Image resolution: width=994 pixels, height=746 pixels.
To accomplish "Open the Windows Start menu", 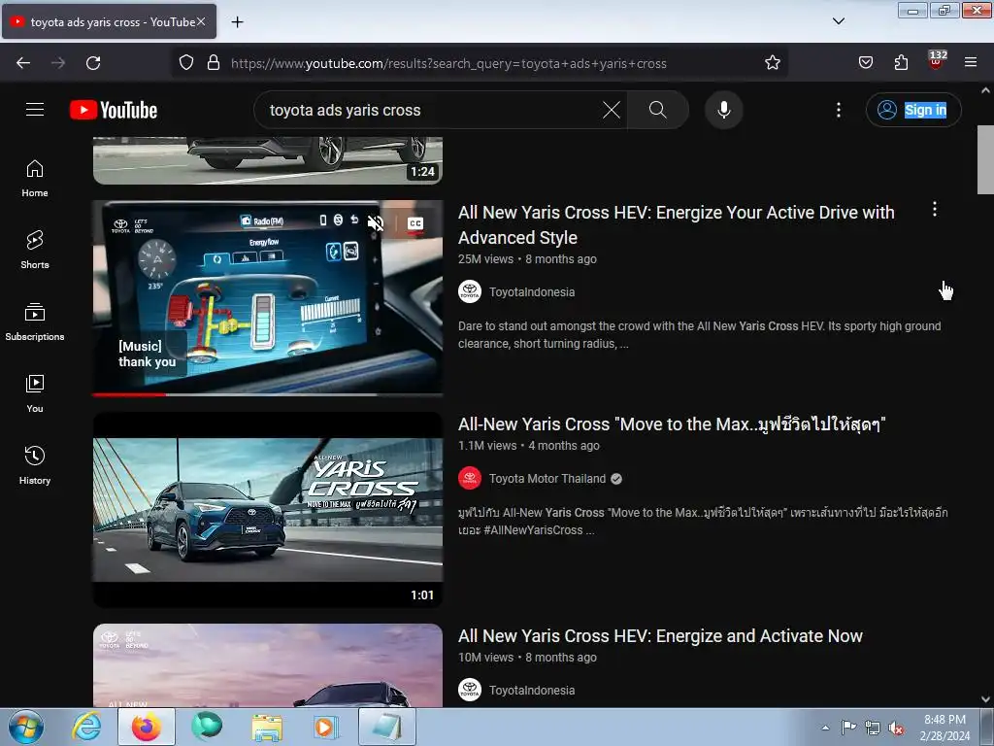I will pyautogui.click(x=26, y=728).
